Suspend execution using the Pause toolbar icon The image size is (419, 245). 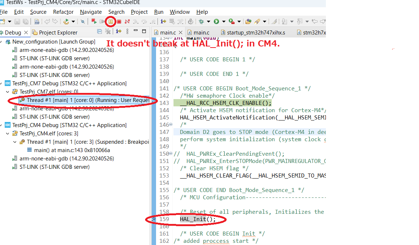[x=110, y=21]
